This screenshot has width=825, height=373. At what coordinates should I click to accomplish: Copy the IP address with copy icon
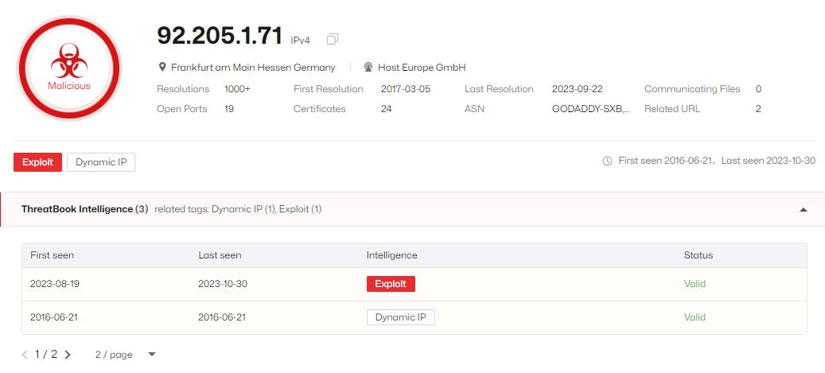coord(332,39)
